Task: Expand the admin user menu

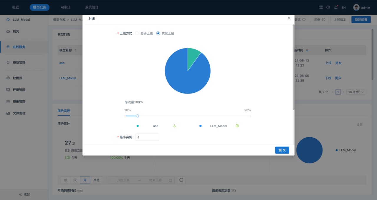Action: (x=362, y=8)
